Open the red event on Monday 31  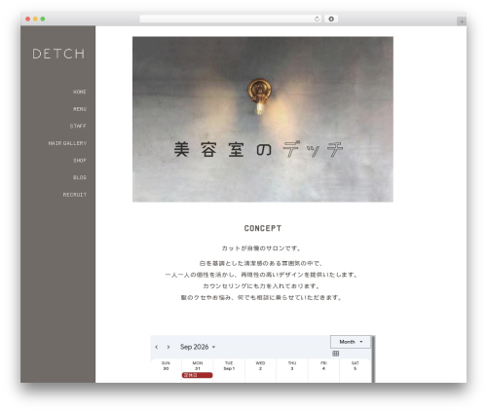tap(198, 375)
